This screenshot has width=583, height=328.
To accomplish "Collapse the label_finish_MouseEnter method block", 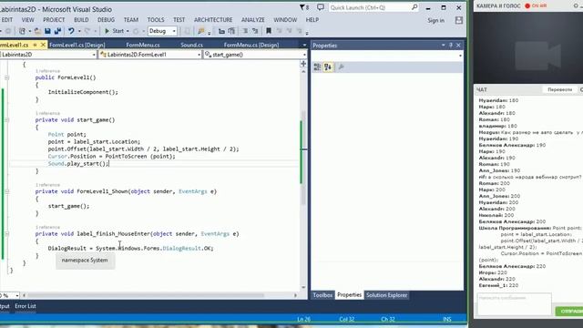I will pyautogui.click(x=6, y=234).
